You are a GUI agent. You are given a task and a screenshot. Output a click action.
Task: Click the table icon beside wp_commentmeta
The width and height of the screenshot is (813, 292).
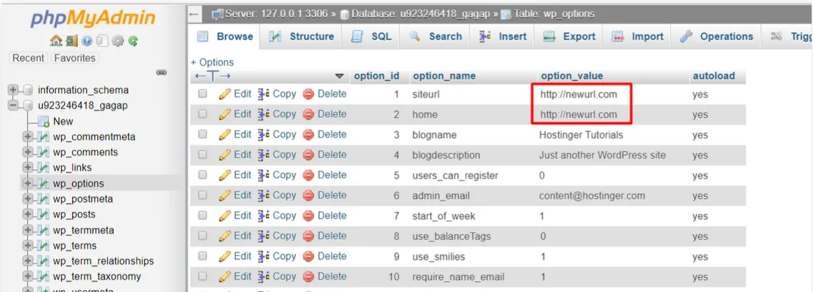44,137
